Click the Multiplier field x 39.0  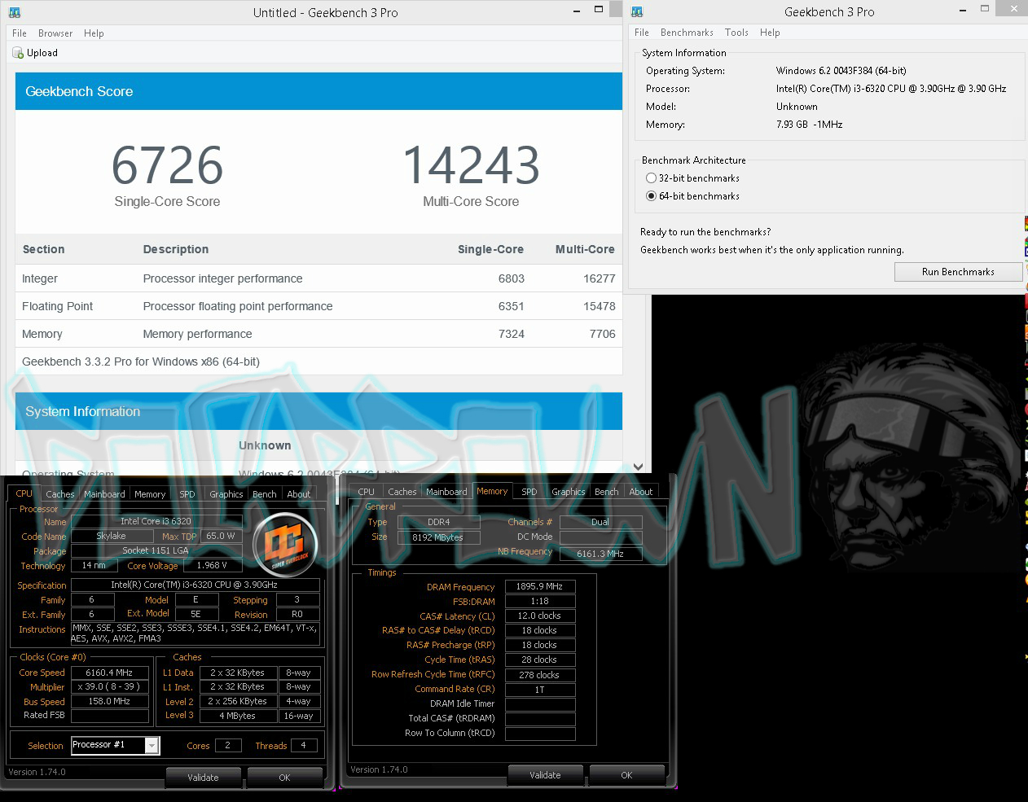pos(109,686)
